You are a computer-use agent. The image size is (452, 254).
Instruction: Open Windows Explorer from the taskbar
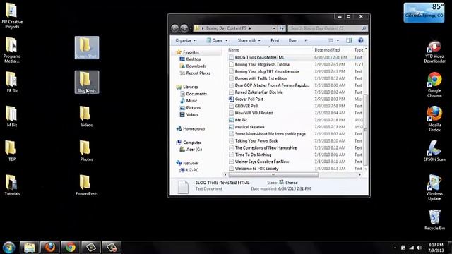point(29,248)
